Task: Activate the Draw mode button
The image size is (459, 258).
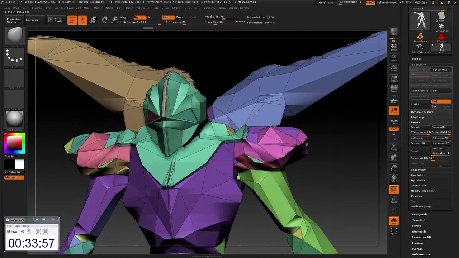Action: pos(82,20)
